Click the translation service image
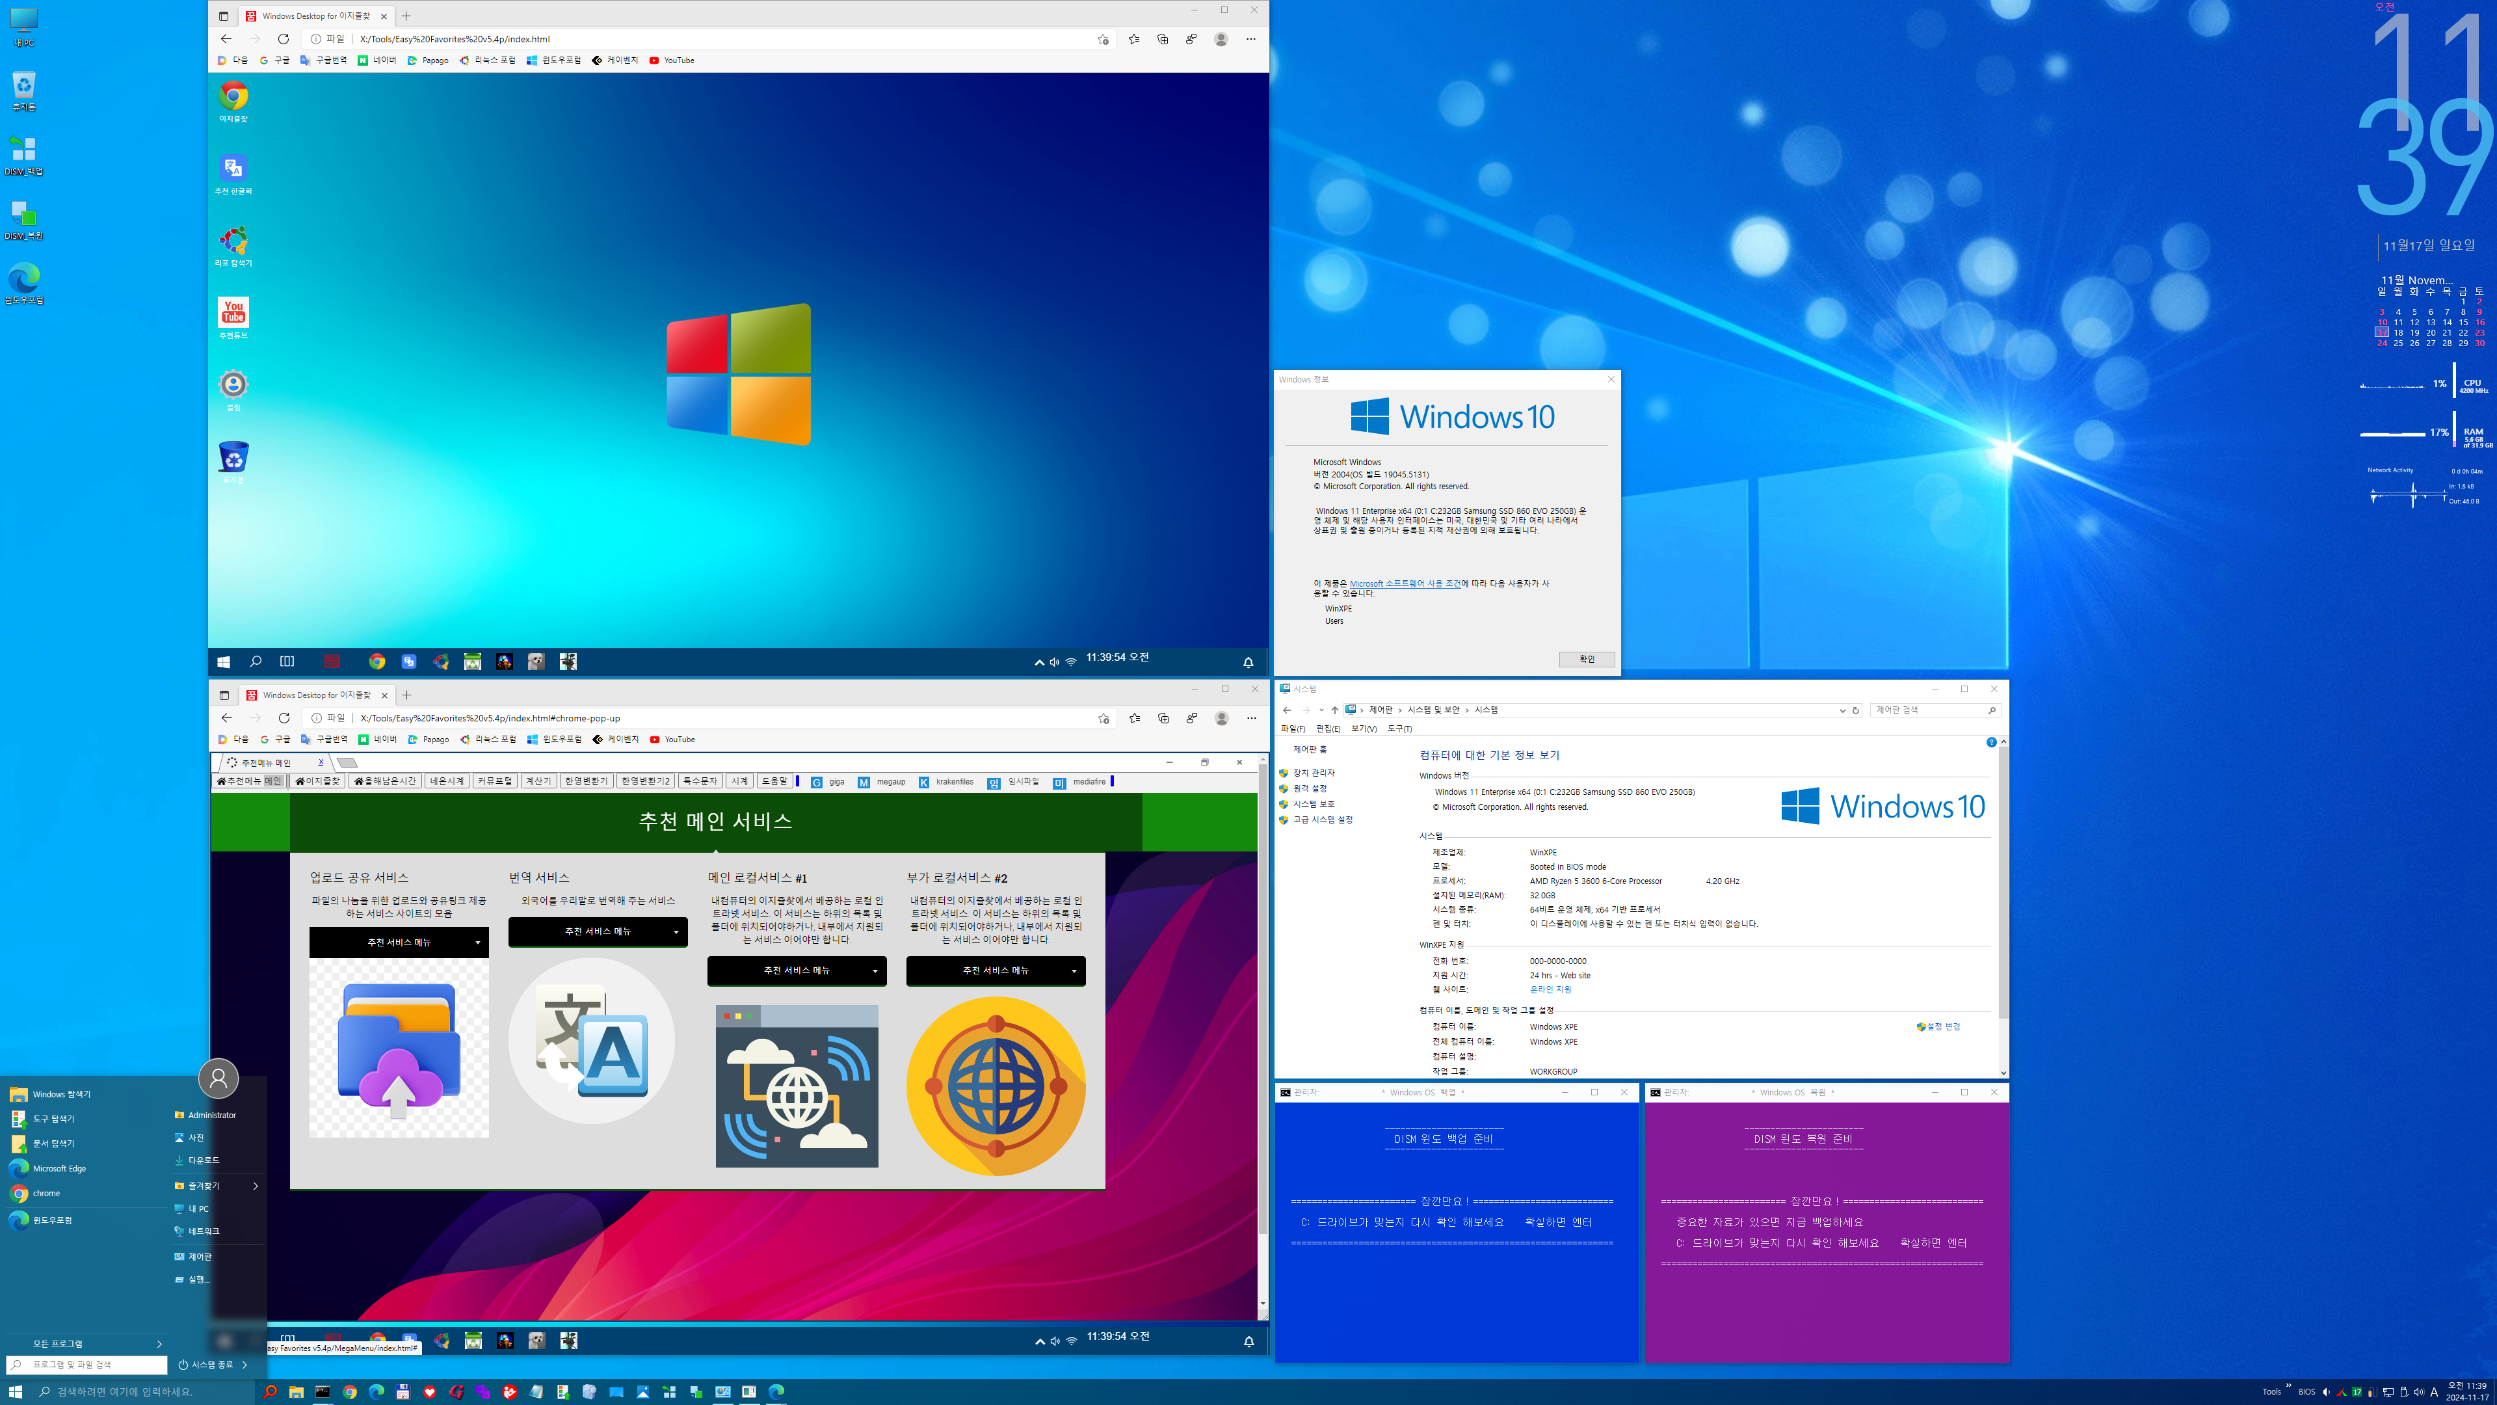 [x=591, y=1041]
